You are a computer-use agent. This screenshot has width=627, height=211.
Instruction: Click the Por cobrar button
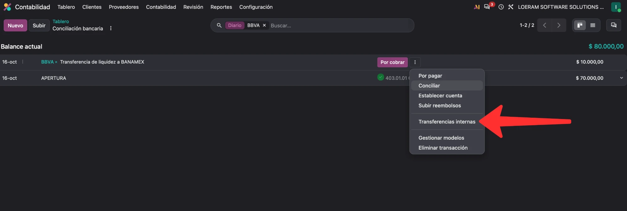(x=393, y=62)
